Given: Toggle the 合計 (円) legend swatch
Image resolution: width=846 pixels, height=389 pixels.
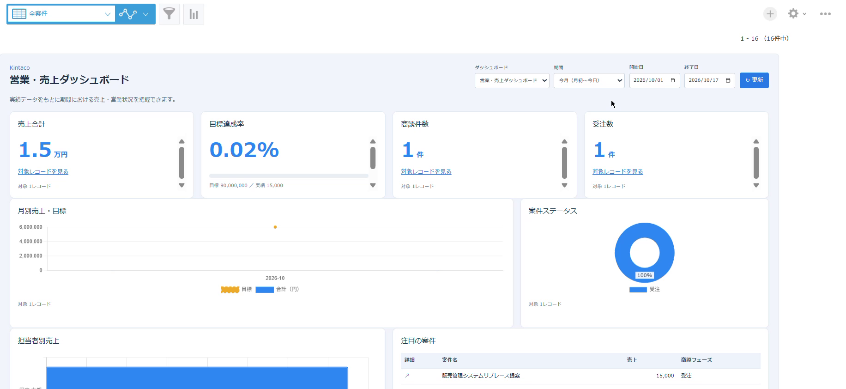Looking at the screenshot, I should click(x=265, y=290).
